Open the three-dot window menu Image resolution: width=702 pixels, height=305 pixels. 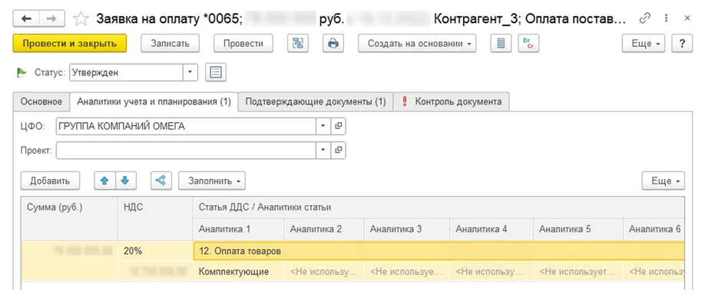667,18
